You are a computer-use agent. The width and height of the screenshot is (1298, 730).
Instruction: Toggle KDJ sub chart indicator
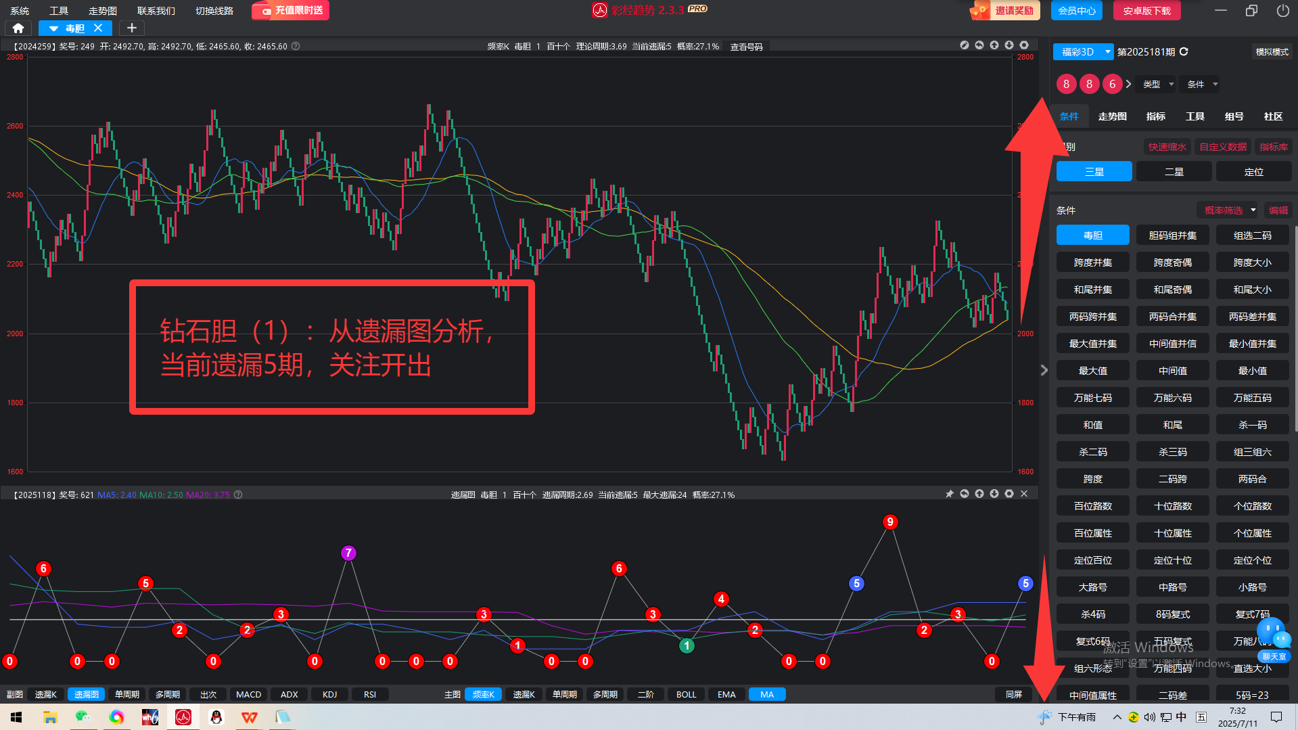tap(329, 694)
